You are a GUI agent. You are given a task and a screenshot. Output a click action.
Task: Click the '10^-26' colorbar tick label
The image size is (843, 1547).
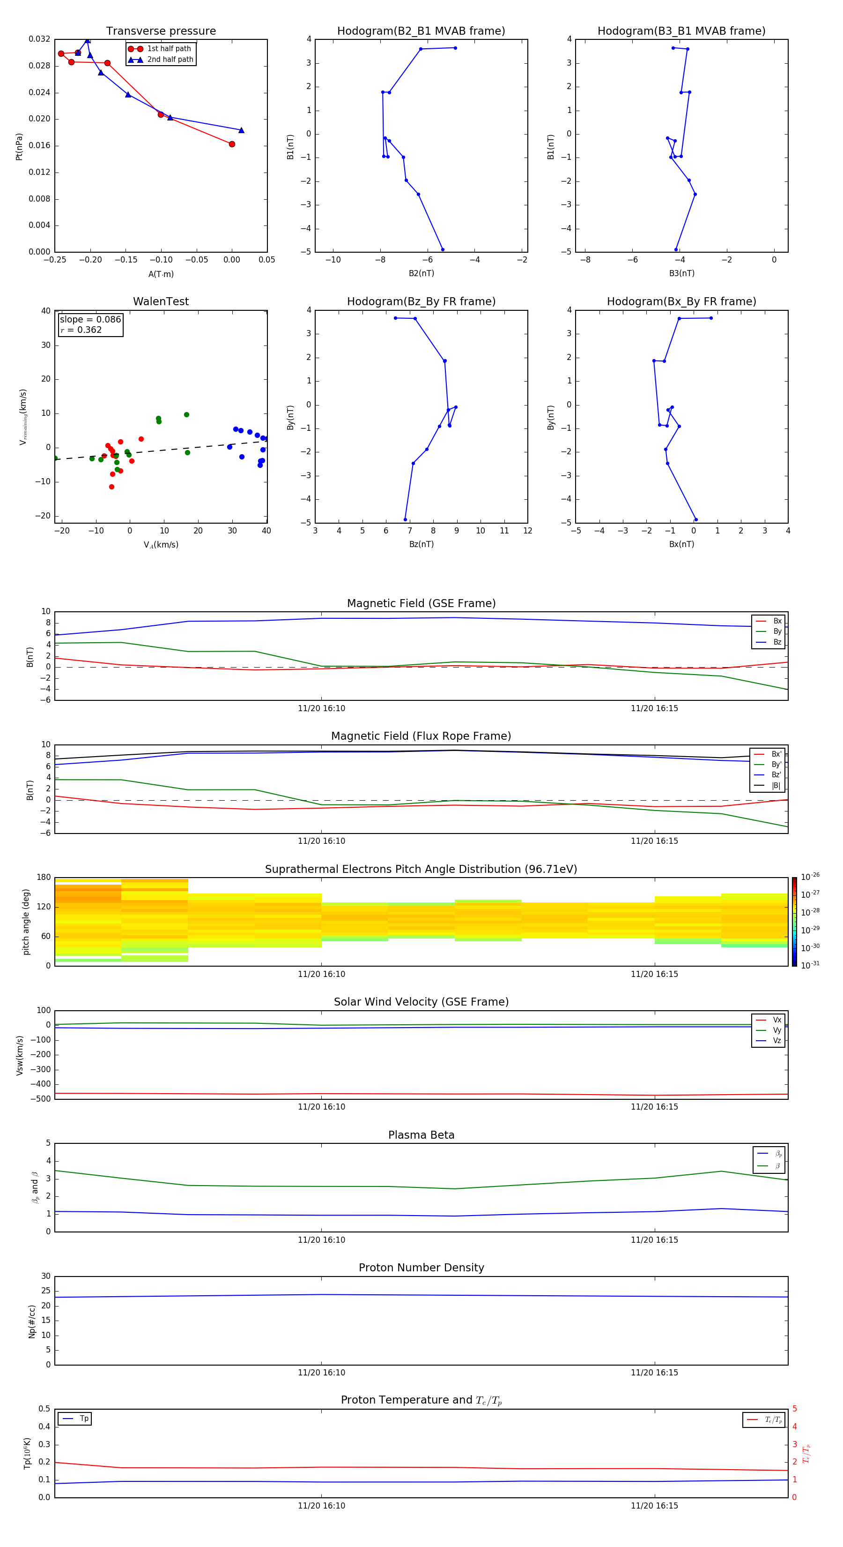(810, 877)
